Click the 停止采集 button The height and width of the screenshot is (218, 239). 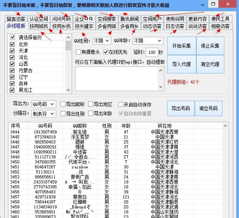210,46
